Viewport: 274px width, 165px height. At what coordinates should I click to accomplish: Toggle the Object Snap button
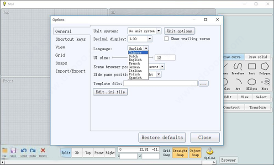point(195,153)
